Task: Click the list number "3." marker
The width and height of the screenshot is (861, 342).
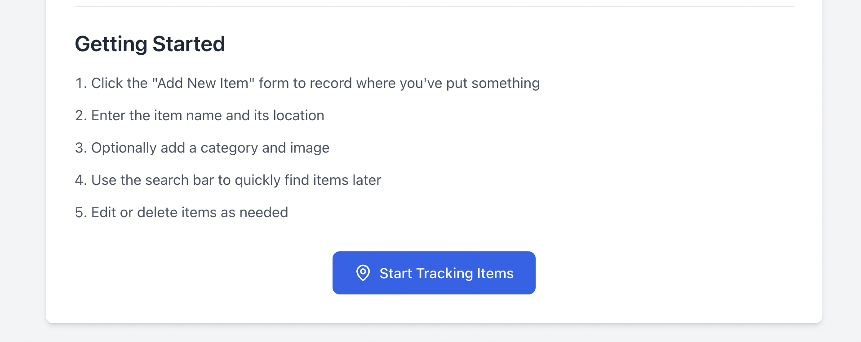Action: (80, 148)
